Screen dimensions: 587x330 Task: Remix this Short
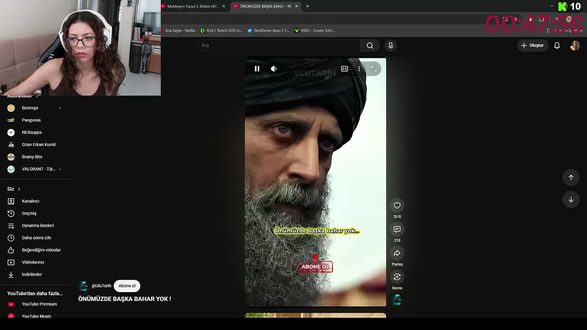(x=397, y=277)
